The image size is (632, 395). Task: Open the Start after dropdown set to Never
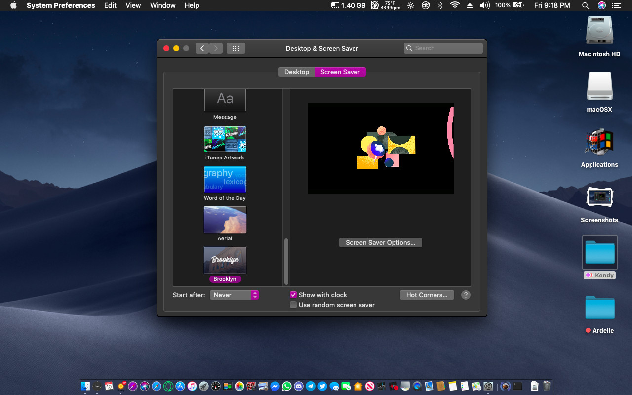click(234, 295)
